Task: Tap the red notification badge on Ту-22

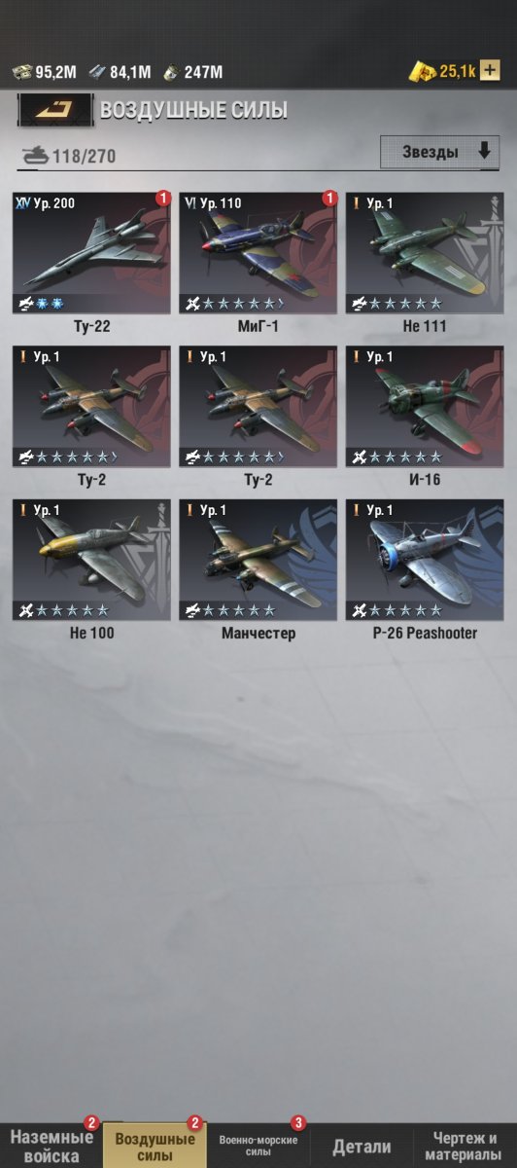Action: pyautogui.click(x=163, y=199)
